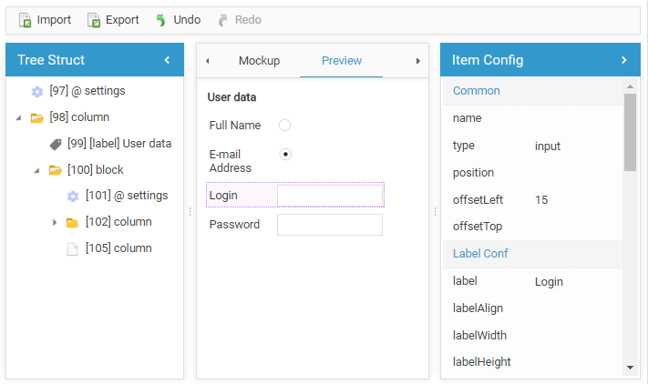Viewport: 648px width, 384px height.
Task: Click the Login input field
Action: point(330,196)
